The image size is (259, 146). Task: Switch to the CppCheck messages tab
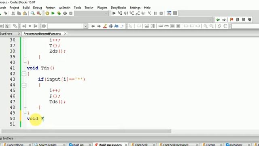coord(176,145)
